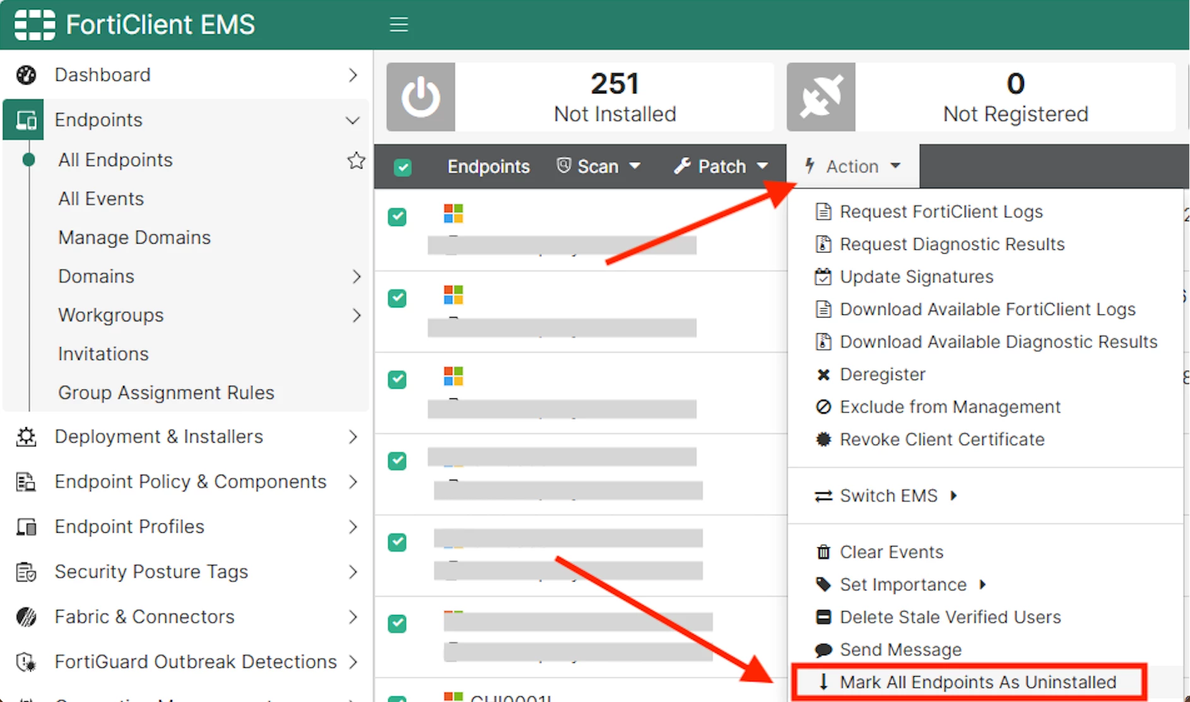Click the Request Diagnostic Results icon
Viewport: 1190px width, 702px height.
point(823,244)
